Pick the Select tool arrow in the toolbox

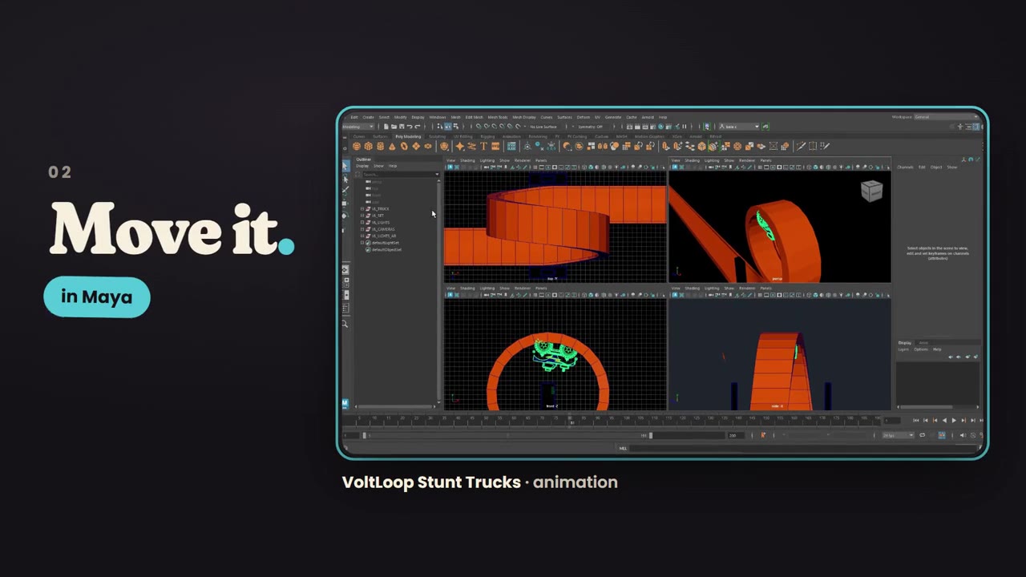pos(345,166)
